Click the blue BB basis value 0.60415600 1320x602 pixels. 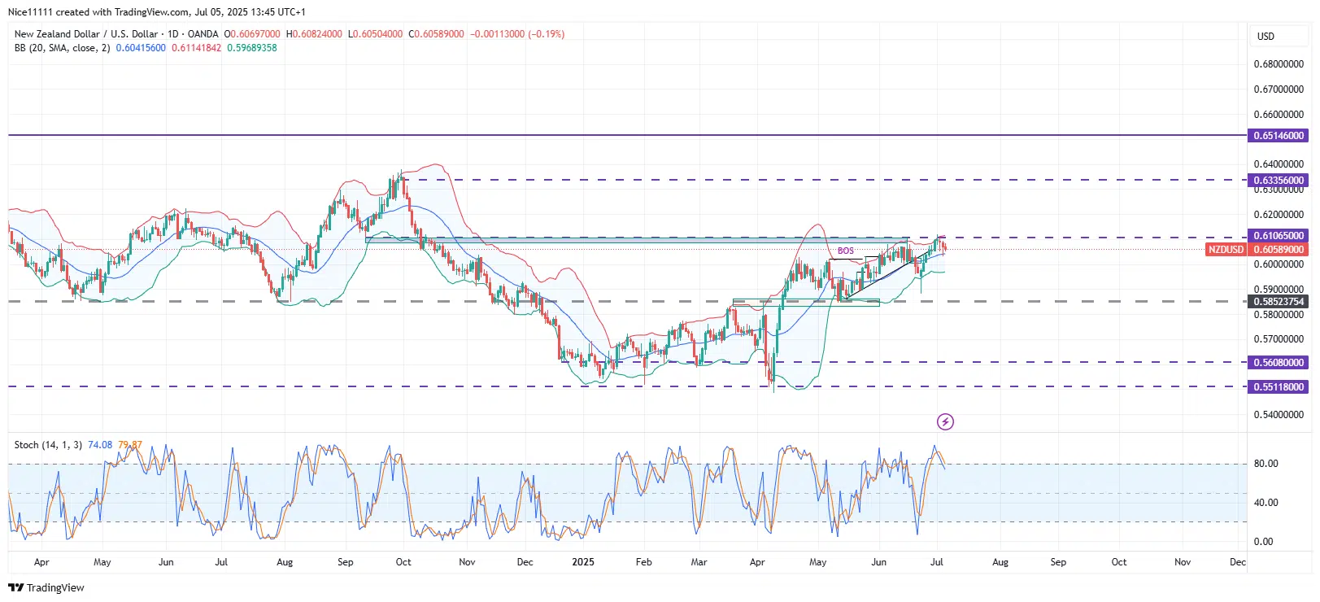click(x=141, y=48)
